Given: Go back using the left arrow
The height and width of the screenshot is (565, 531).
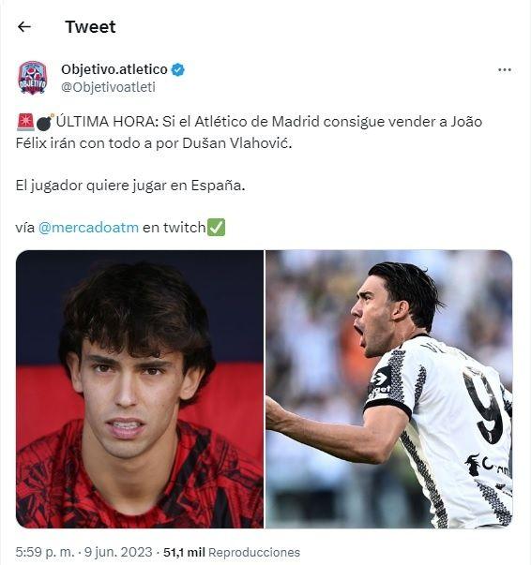Looking at the screenshot, I should pyautogui.click(x=24, y=26).
